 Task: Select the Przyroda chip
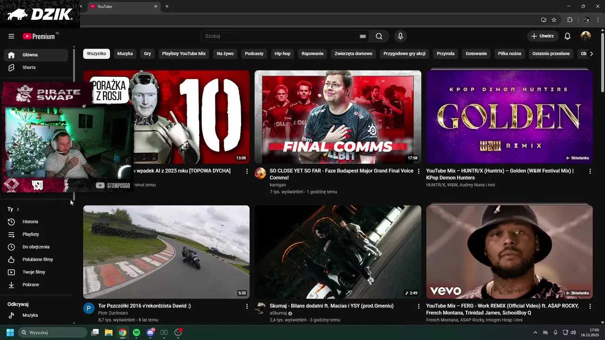tap(446, 54)
